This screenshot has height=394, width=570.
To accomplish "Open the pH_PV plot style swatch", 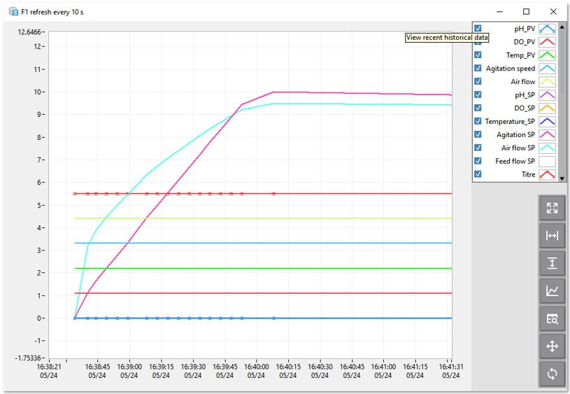I will [547, 29].
